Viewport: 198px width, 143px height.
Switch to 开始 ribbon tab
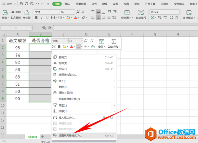(x=57, y=4)
